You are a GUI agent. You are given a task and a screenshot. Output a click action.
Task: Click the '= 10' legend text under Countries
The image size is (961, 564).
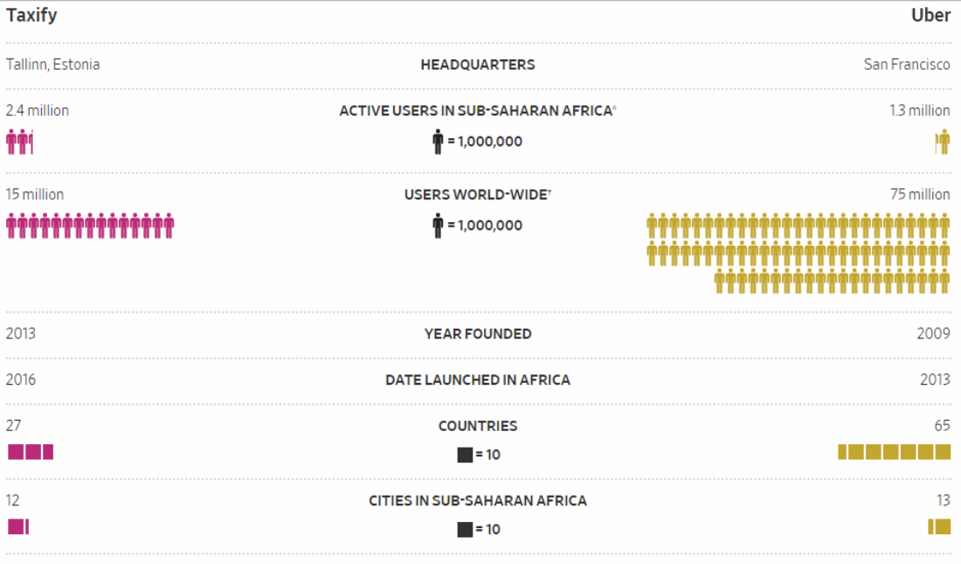pyautogui.click(x=487, y=456)
